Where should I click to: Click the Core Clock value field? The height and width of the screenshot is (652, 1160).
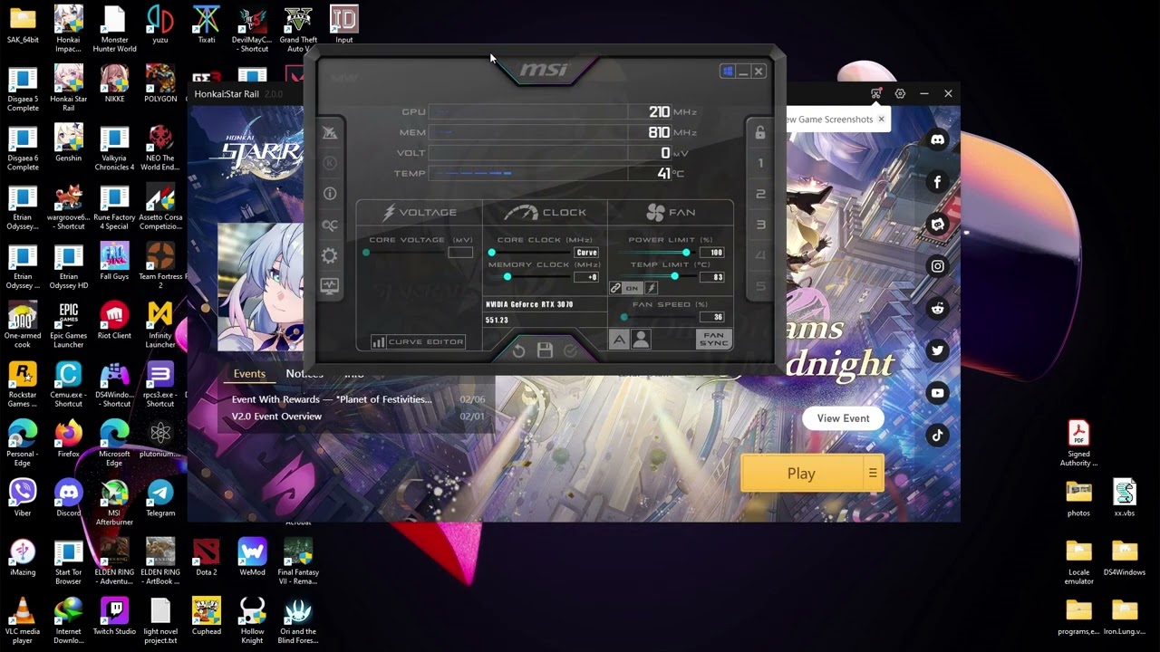point(586,253)
